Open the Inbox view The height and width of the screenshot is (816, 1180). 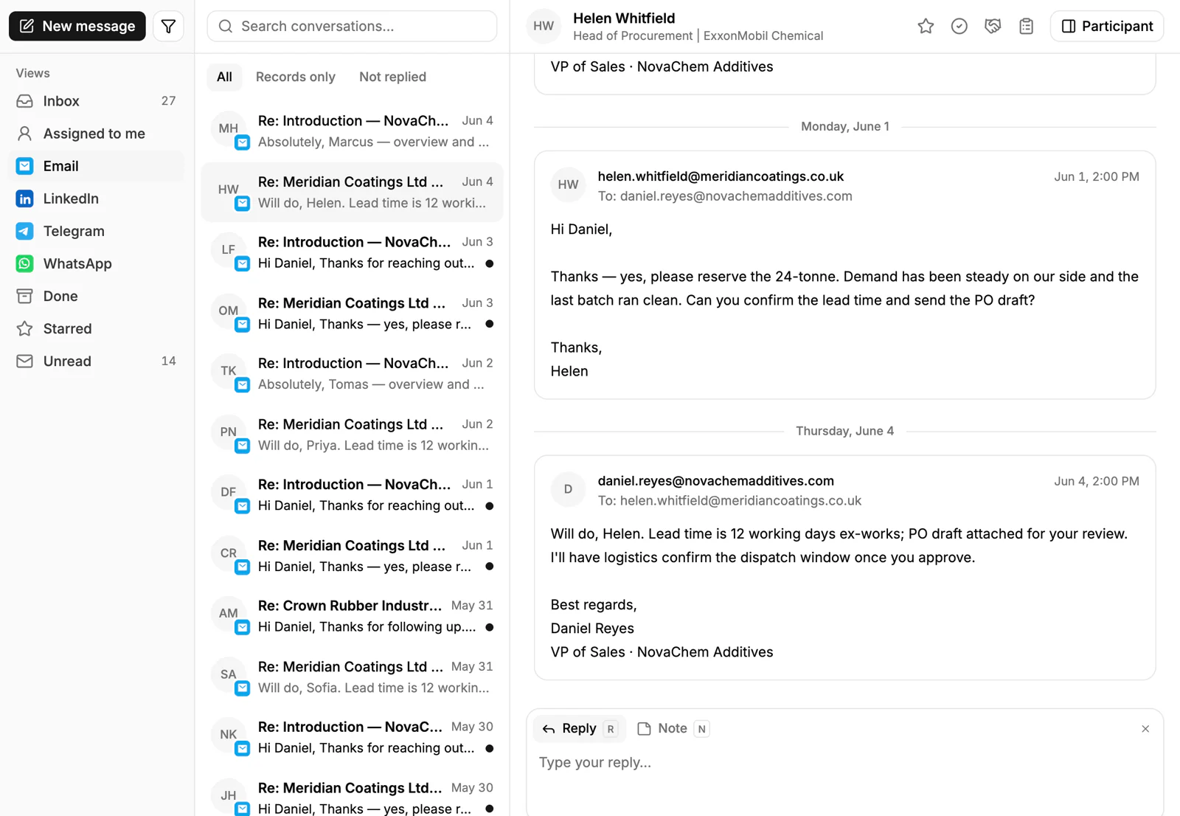pos(97,101)
